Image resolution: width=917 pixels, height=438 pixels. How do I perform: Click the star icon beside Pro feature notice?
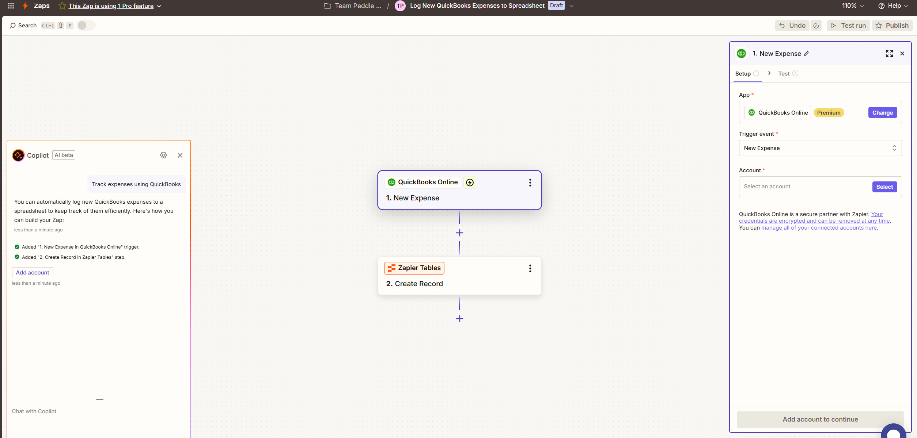[62, 6]
